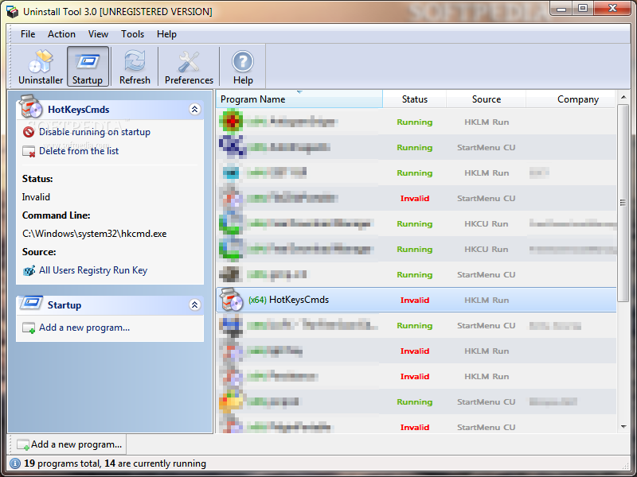
Task: Click Disable running on startup link
Action: pyautogui.click(x=95, y=132)
